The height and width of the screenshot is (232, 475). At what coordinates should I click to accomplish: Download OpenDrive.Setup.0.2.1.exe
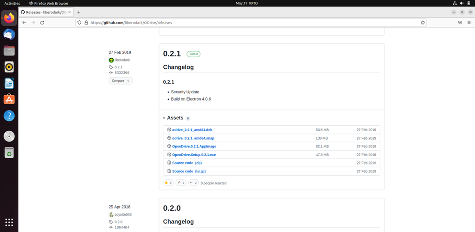pos(194,155)
